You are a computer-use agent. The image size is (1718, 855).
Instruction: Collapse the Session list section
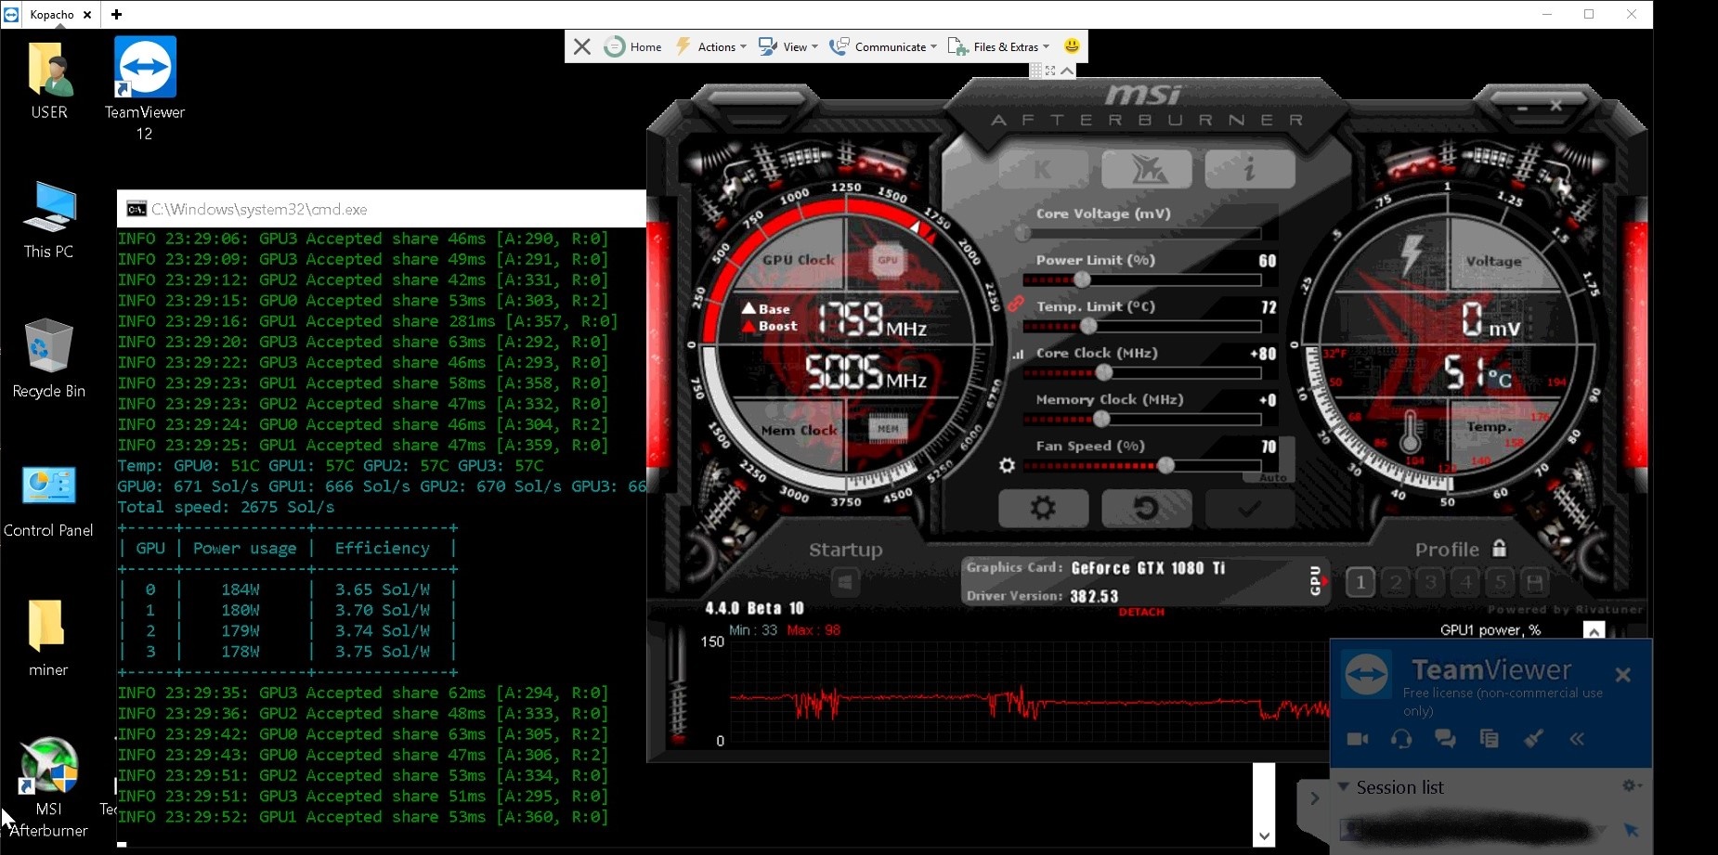1343,787
